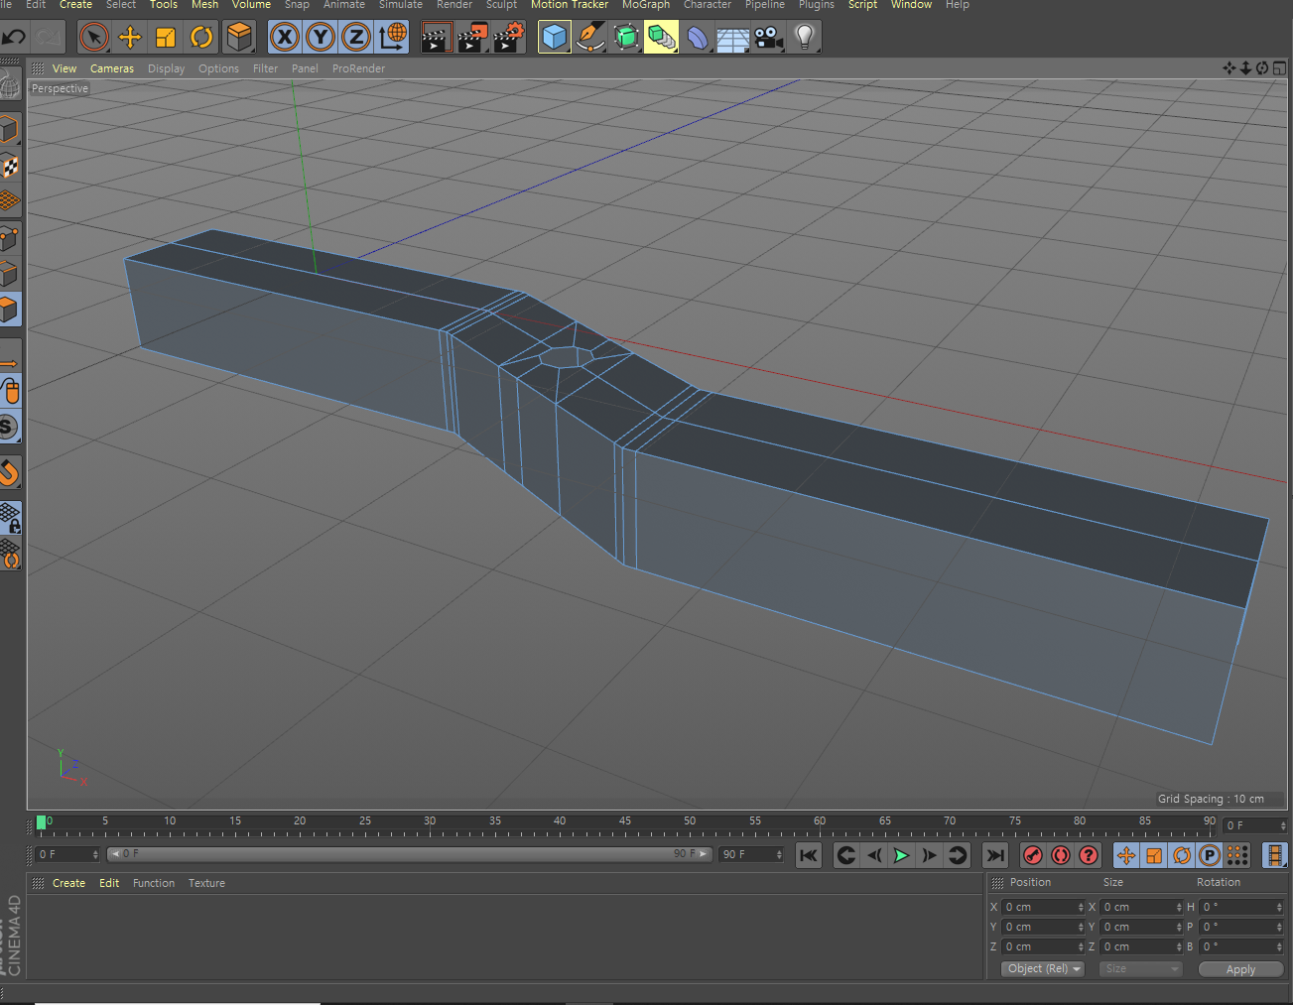Image resolution: width=1293 pixels, height=1005 pixels.
Task: Open Edit Render Settings gear clapperboard
Action: 508,38
